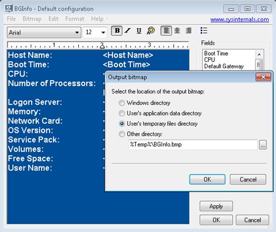The width and height of the screenshot is (276, 232).
Task: Toggle the Italic formatting button
Action: tap(127, 31)
